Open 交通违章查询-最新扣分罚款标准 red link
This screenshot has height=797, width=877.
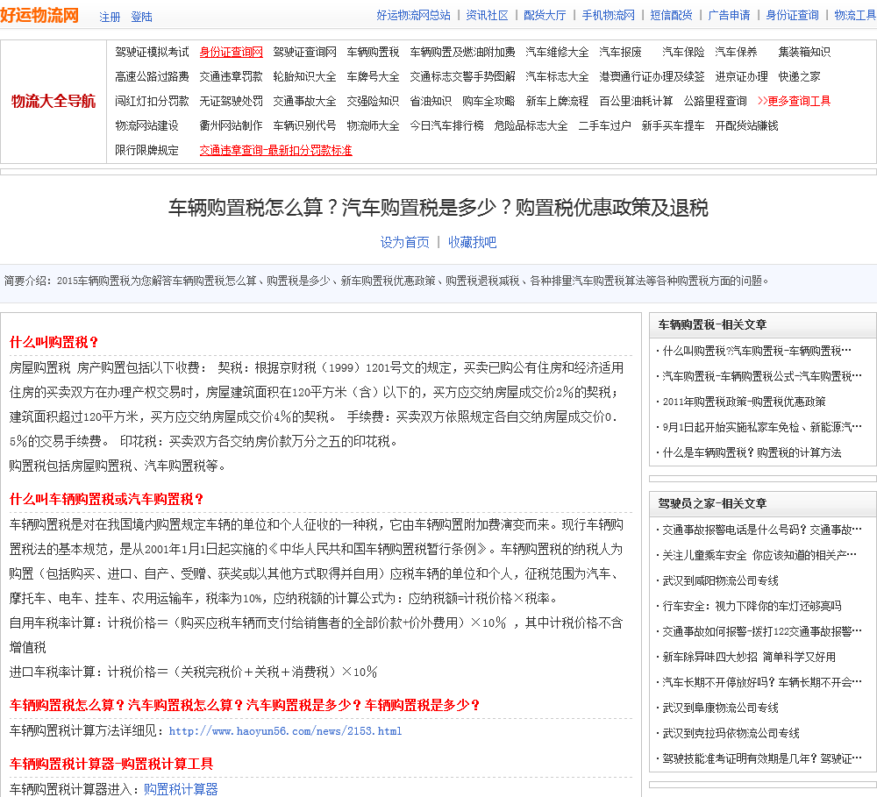click(x=275, y=150)
